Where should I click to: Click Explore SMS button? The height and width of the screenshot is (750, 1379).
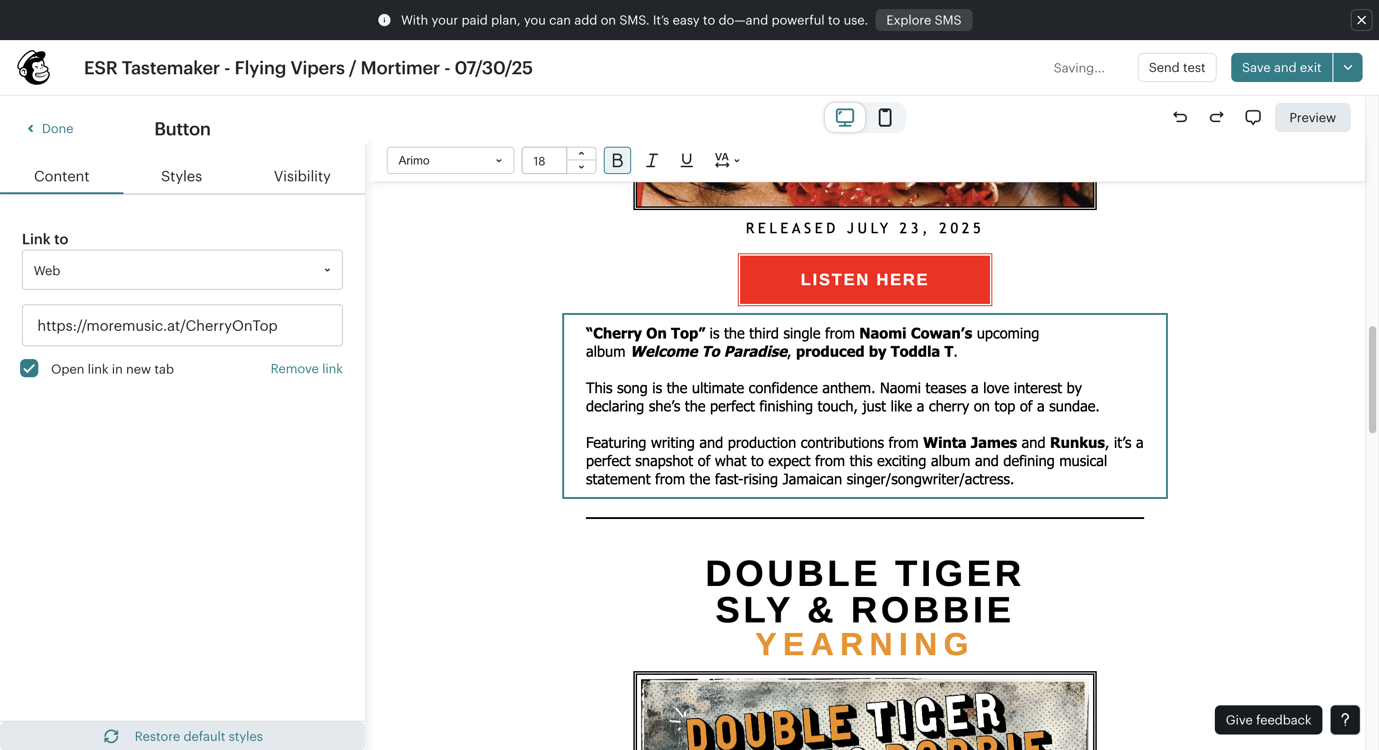coord(923,20)
